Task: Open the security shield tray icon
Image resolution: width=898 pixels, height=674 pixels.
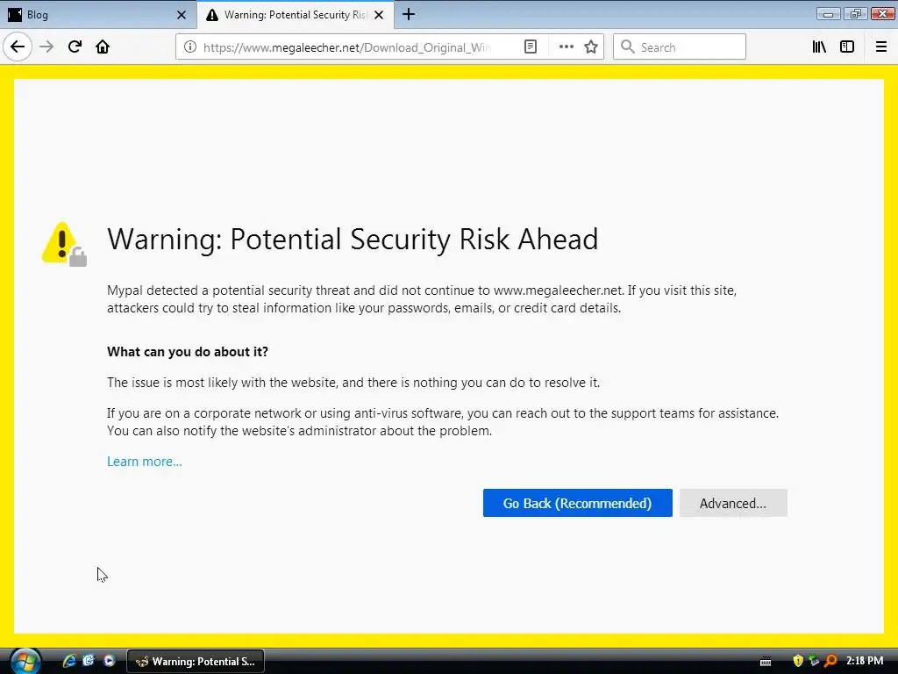Action: tap(798, 661)
